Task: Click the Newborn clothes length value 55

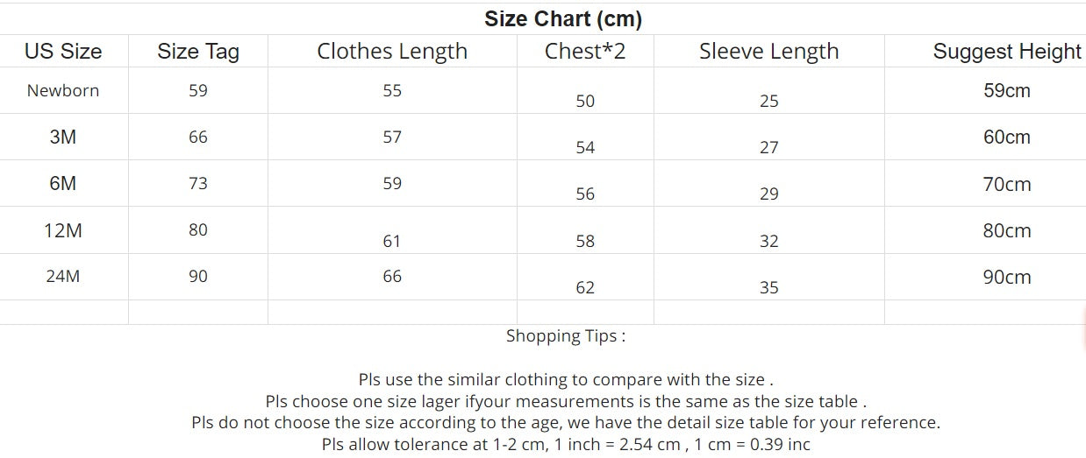Action: click(x=392, y=90)
